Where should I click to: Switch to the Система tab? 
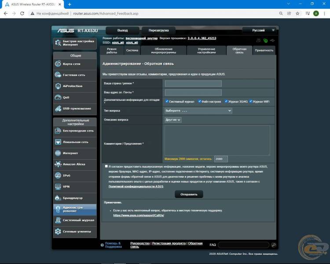tap(132, 51)
